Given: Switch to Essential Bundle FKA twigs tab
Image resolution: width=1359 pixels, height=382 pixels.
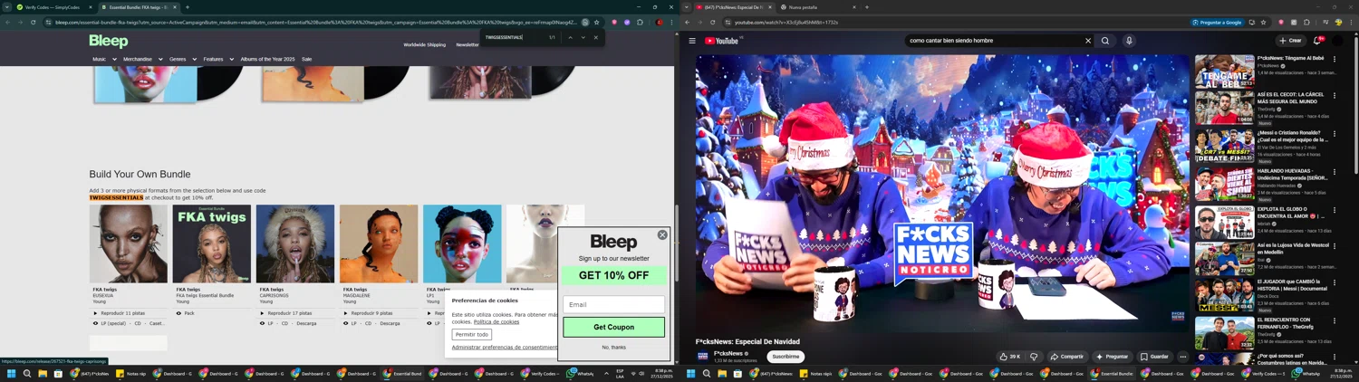Looking at the screenshot, I should coord(138,7).
